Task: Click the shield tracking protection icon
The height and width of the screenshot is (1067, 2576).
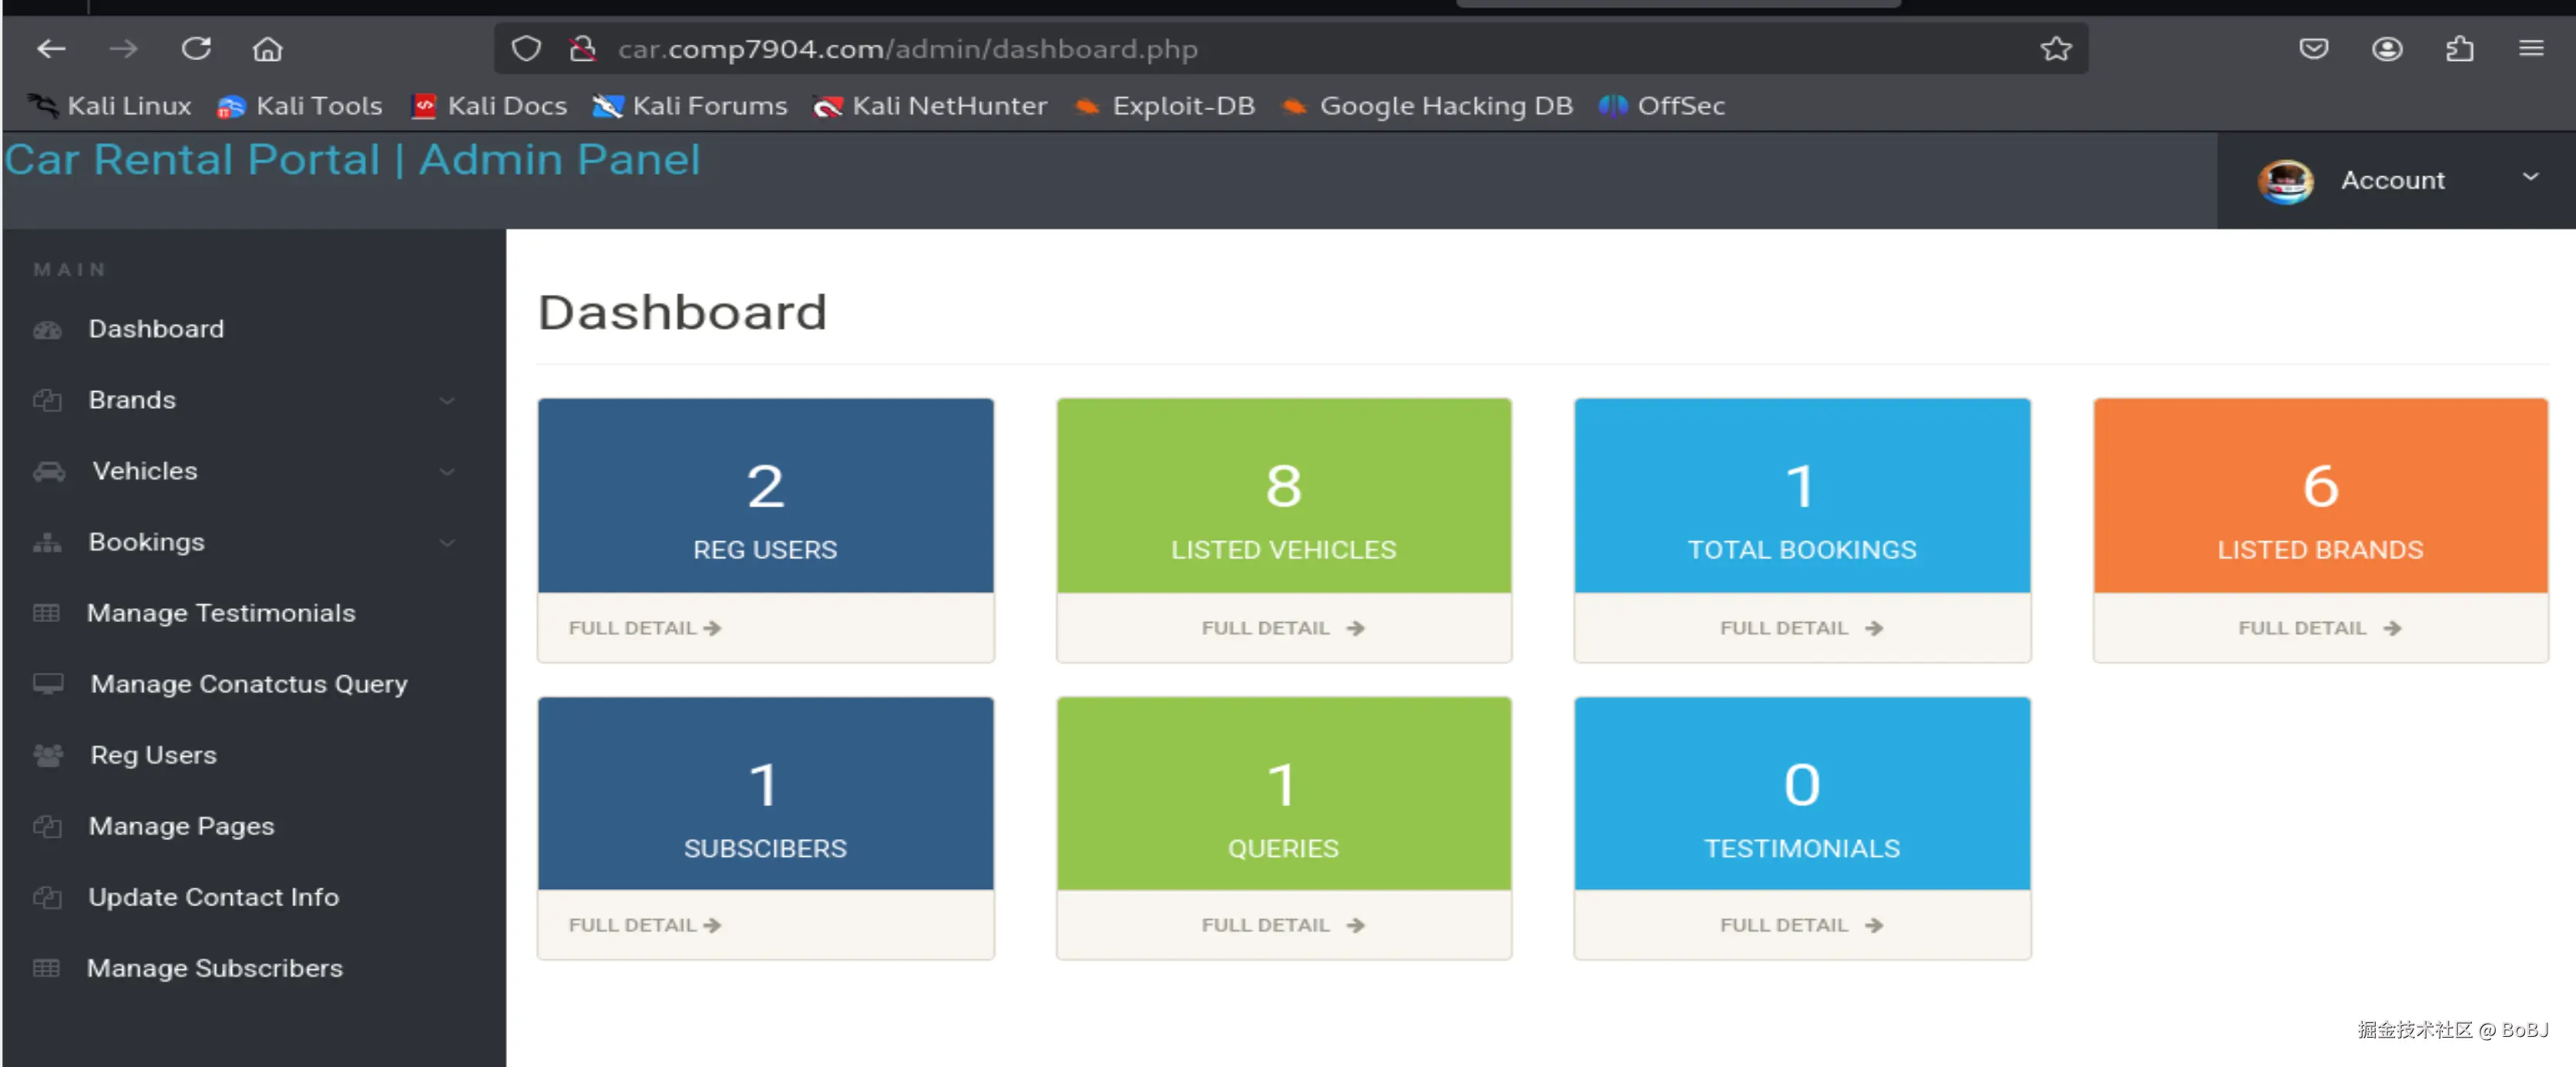Action: 526,48
